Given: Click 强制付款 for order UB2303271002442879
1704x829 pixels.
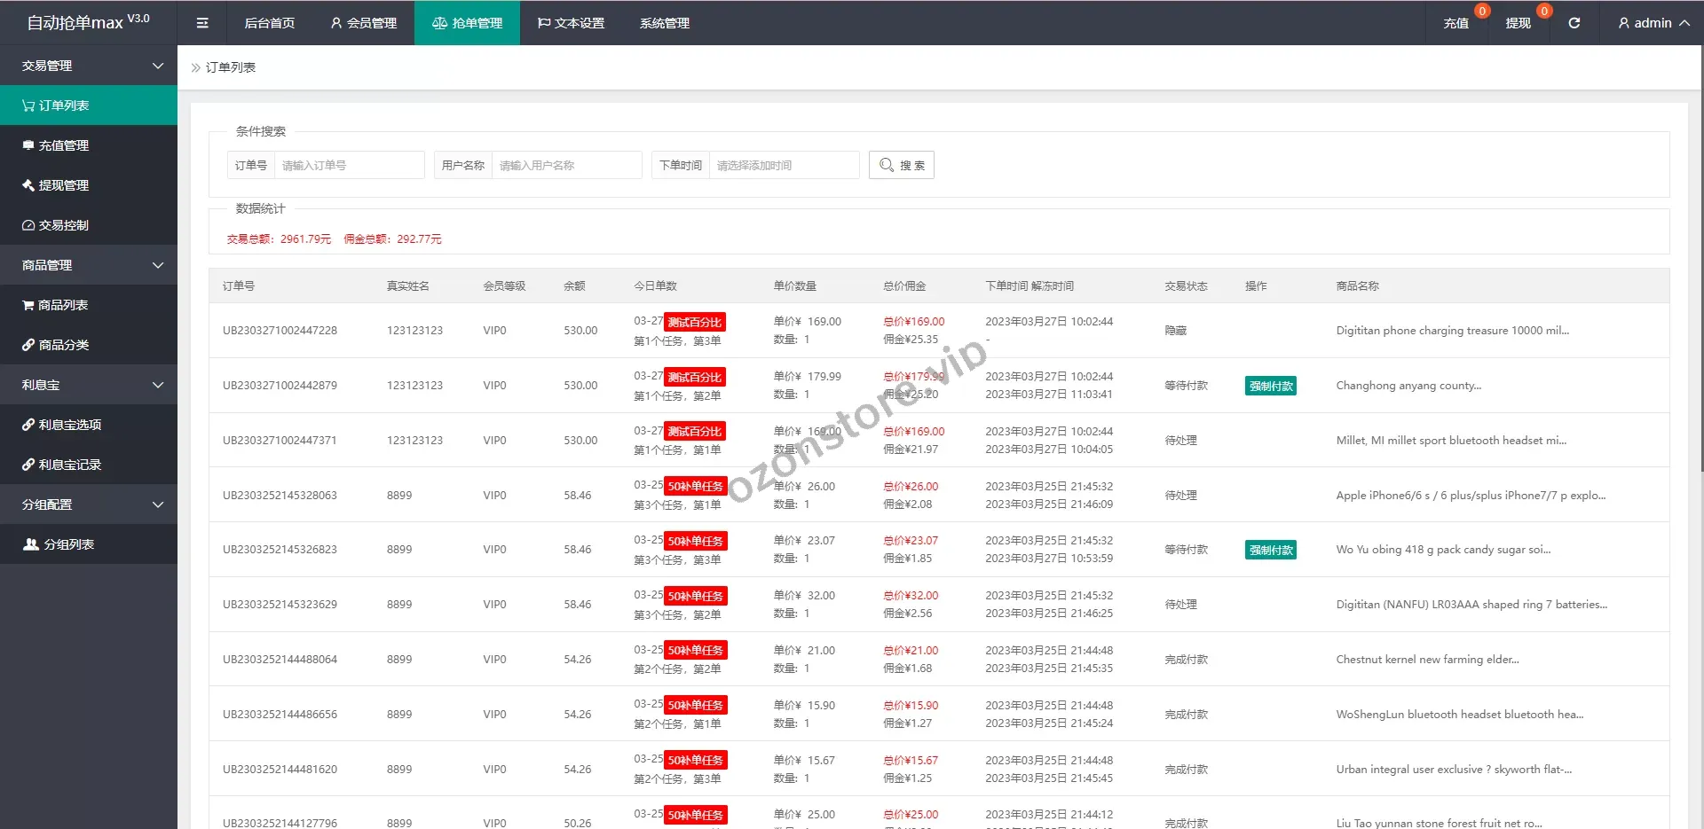Looking at the screenshot, I should 1270,386.
